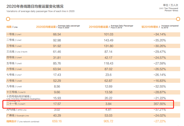Select the 线路 / Line column header
Screen dimensions: 184x126
(12, 27)
